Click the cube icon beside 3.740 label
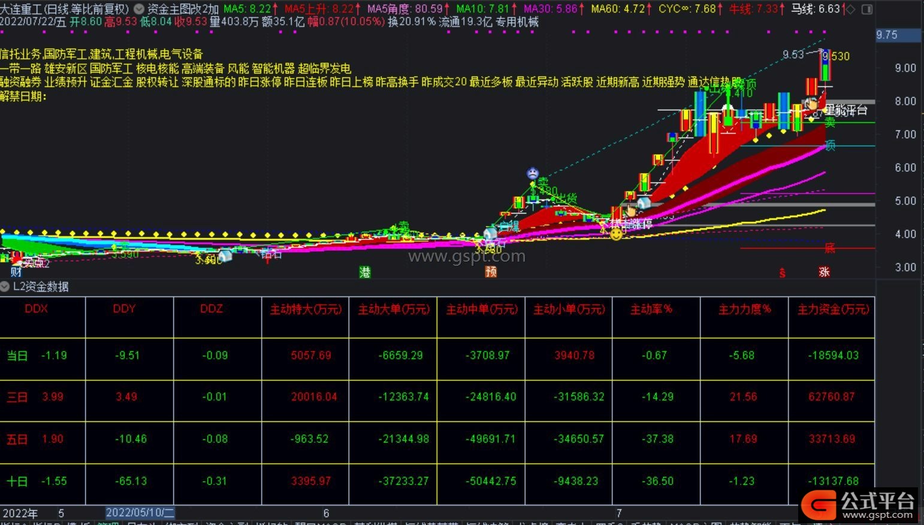Screen dimensions: 924x525 pyautogui.click(x=490, y=234)
